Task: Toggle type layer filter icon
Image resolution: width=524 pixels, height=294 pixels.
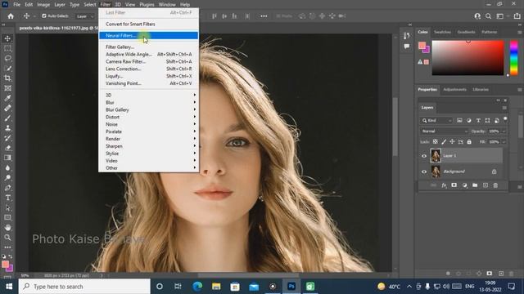Action: (478, 120)
